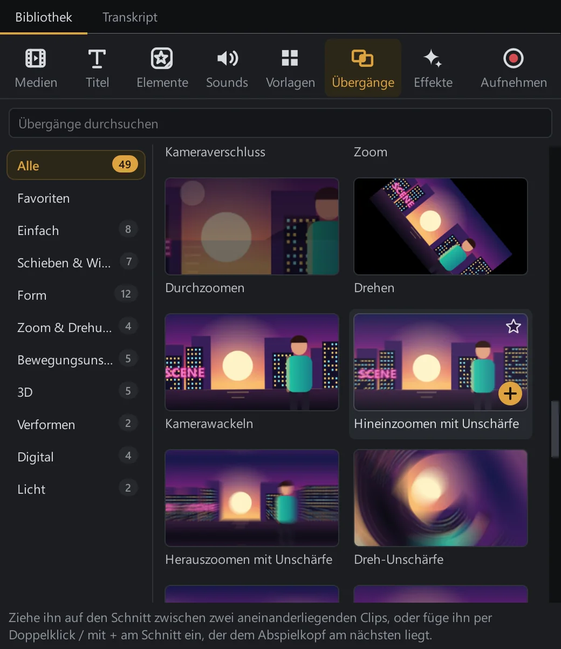561x649 pixels.
Task: Filter transitions by Licht
Action: coord(76,489)
